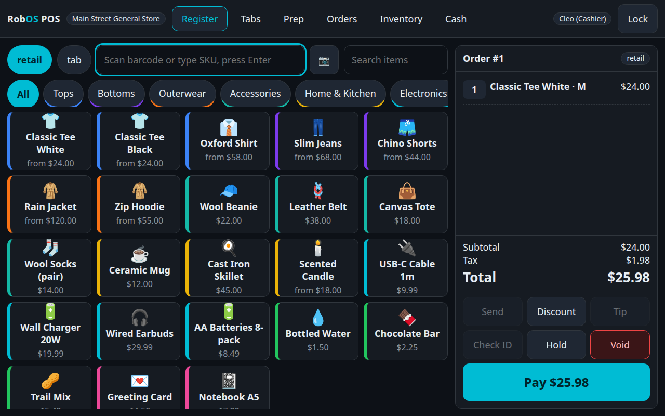Add Classic Tee White to order
Screen dimensions: 665x416
point(49,141)
